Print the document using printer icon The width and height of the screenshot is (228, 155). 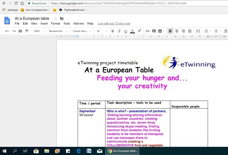coord(20,31)
